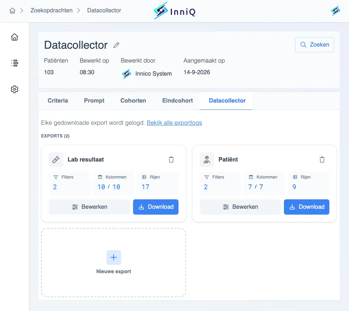Delete the Lab resultaat export
This screenshot has height=311, width=349.
(x=171, y=160)
